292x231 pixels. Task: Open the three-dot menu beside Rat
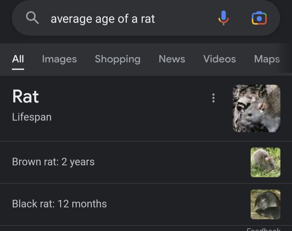click(x=213, y=98)
